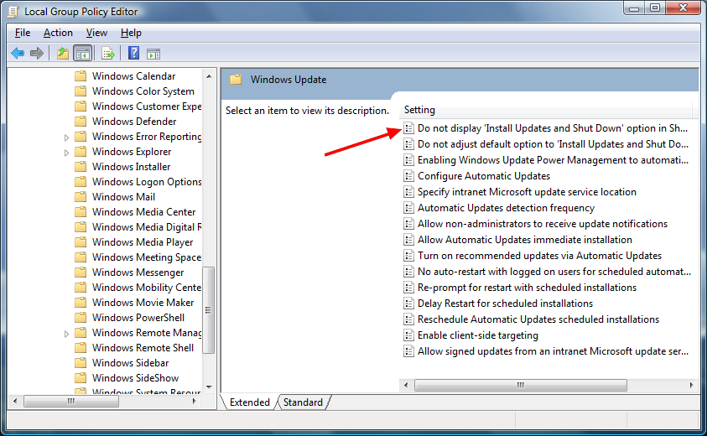Click the settings list horizontal scrollbar thumb

click(x=520, y=385)
